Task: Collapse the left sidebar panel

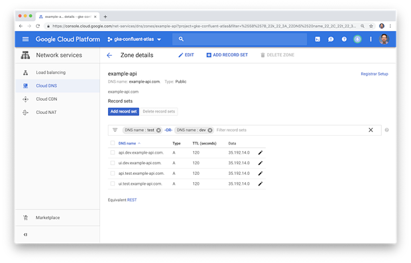Action: (25, 235)
